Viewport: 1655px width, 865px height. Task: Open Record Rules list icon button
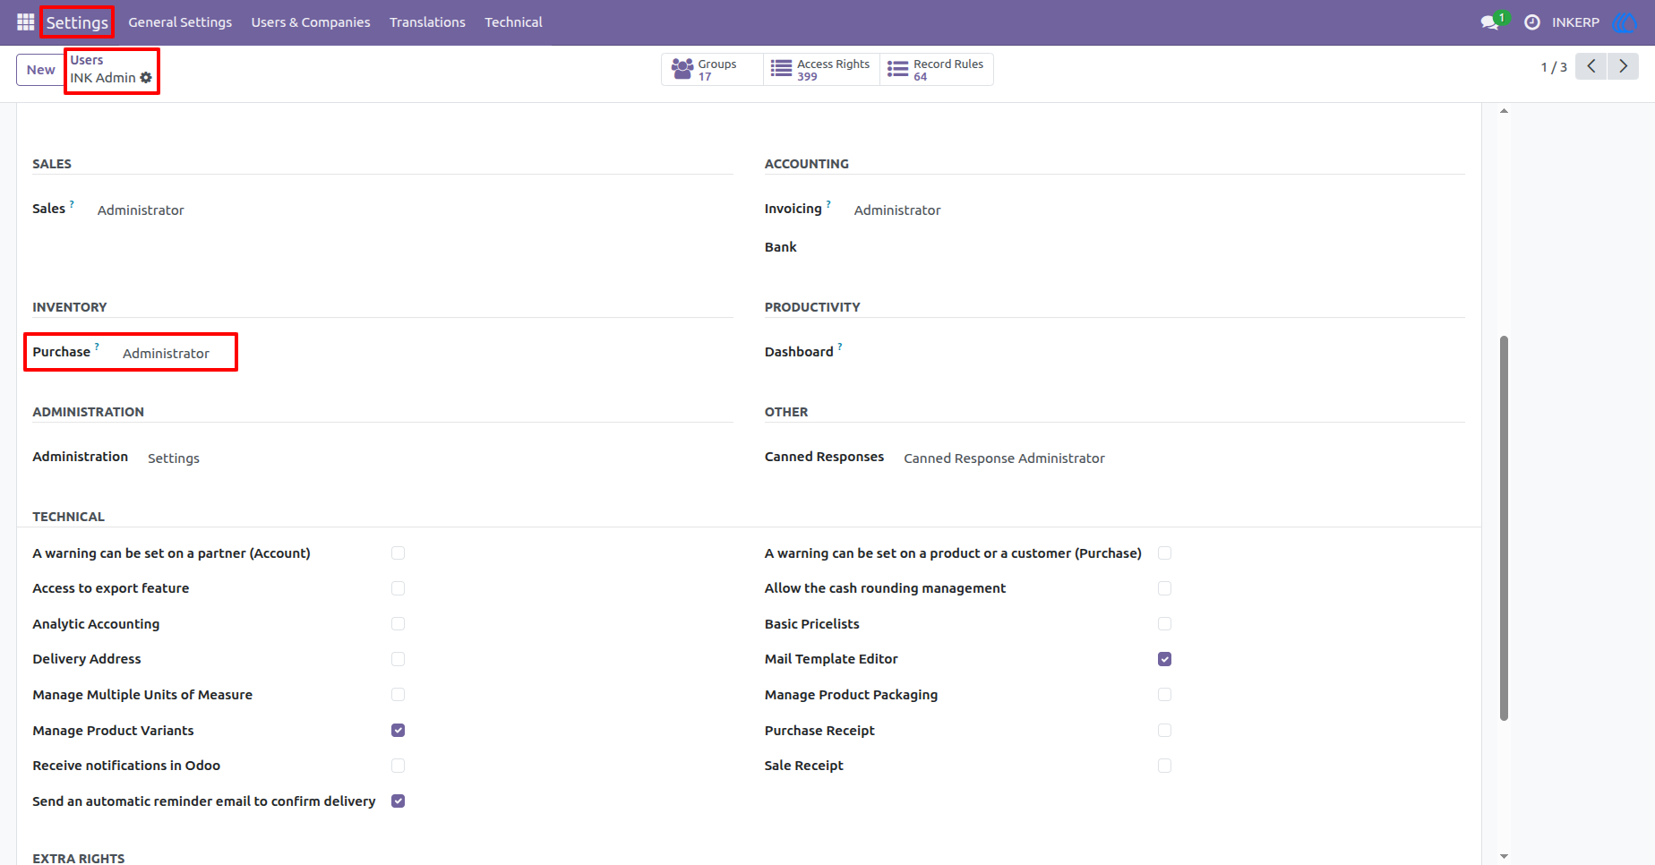937,70
